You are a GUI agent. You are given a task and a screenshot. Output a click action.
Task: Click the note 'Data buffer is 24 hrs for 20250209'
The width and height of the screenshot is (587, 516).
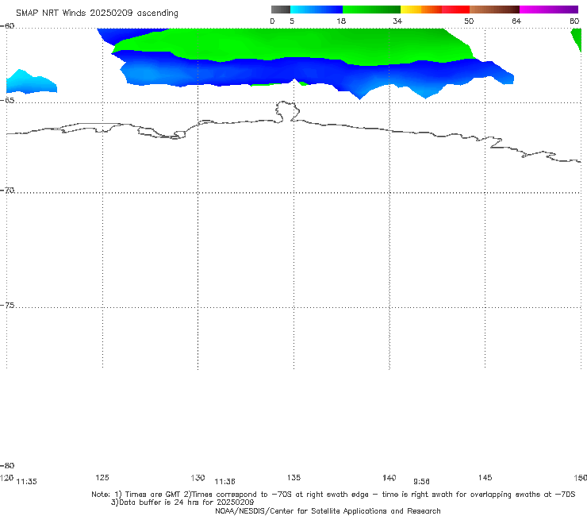[x=182, y=503]
